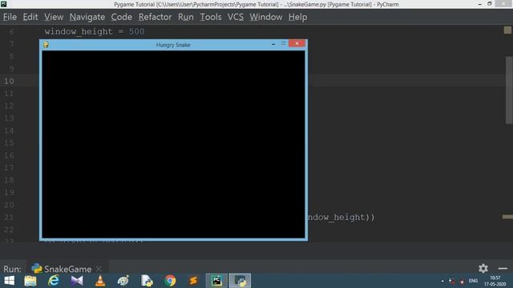
Task: Open Run panel settings gear
Action: pos(483,269)
